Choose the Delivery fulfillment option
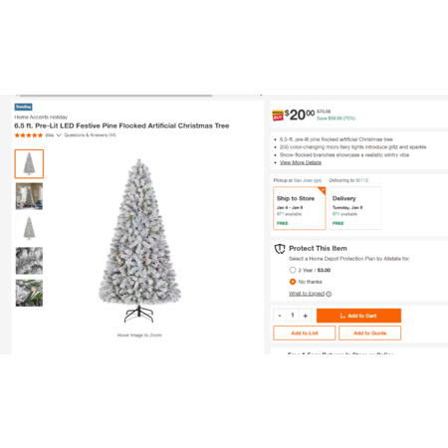This screenshot has width=448, height=448. tap(354, 208)
